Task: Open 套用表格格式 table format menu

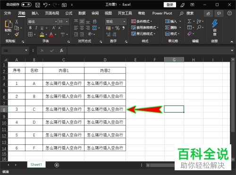Action: click(145, 28)
